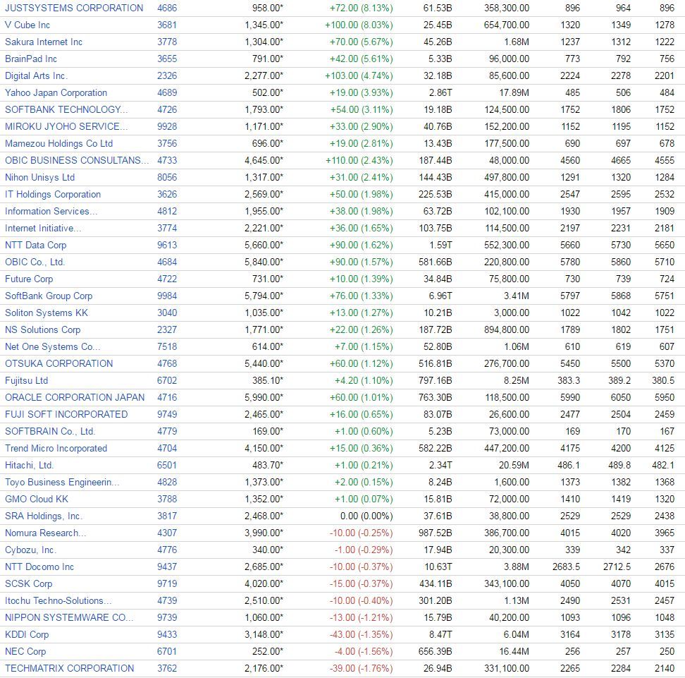Click Internet Initiative... company link

point(43,229)
